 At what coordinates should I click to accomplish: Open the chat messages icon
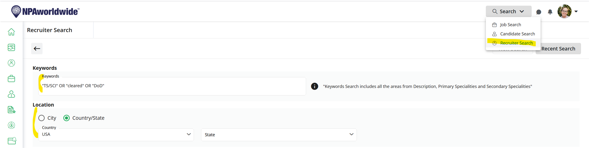[x=538, y=12]
